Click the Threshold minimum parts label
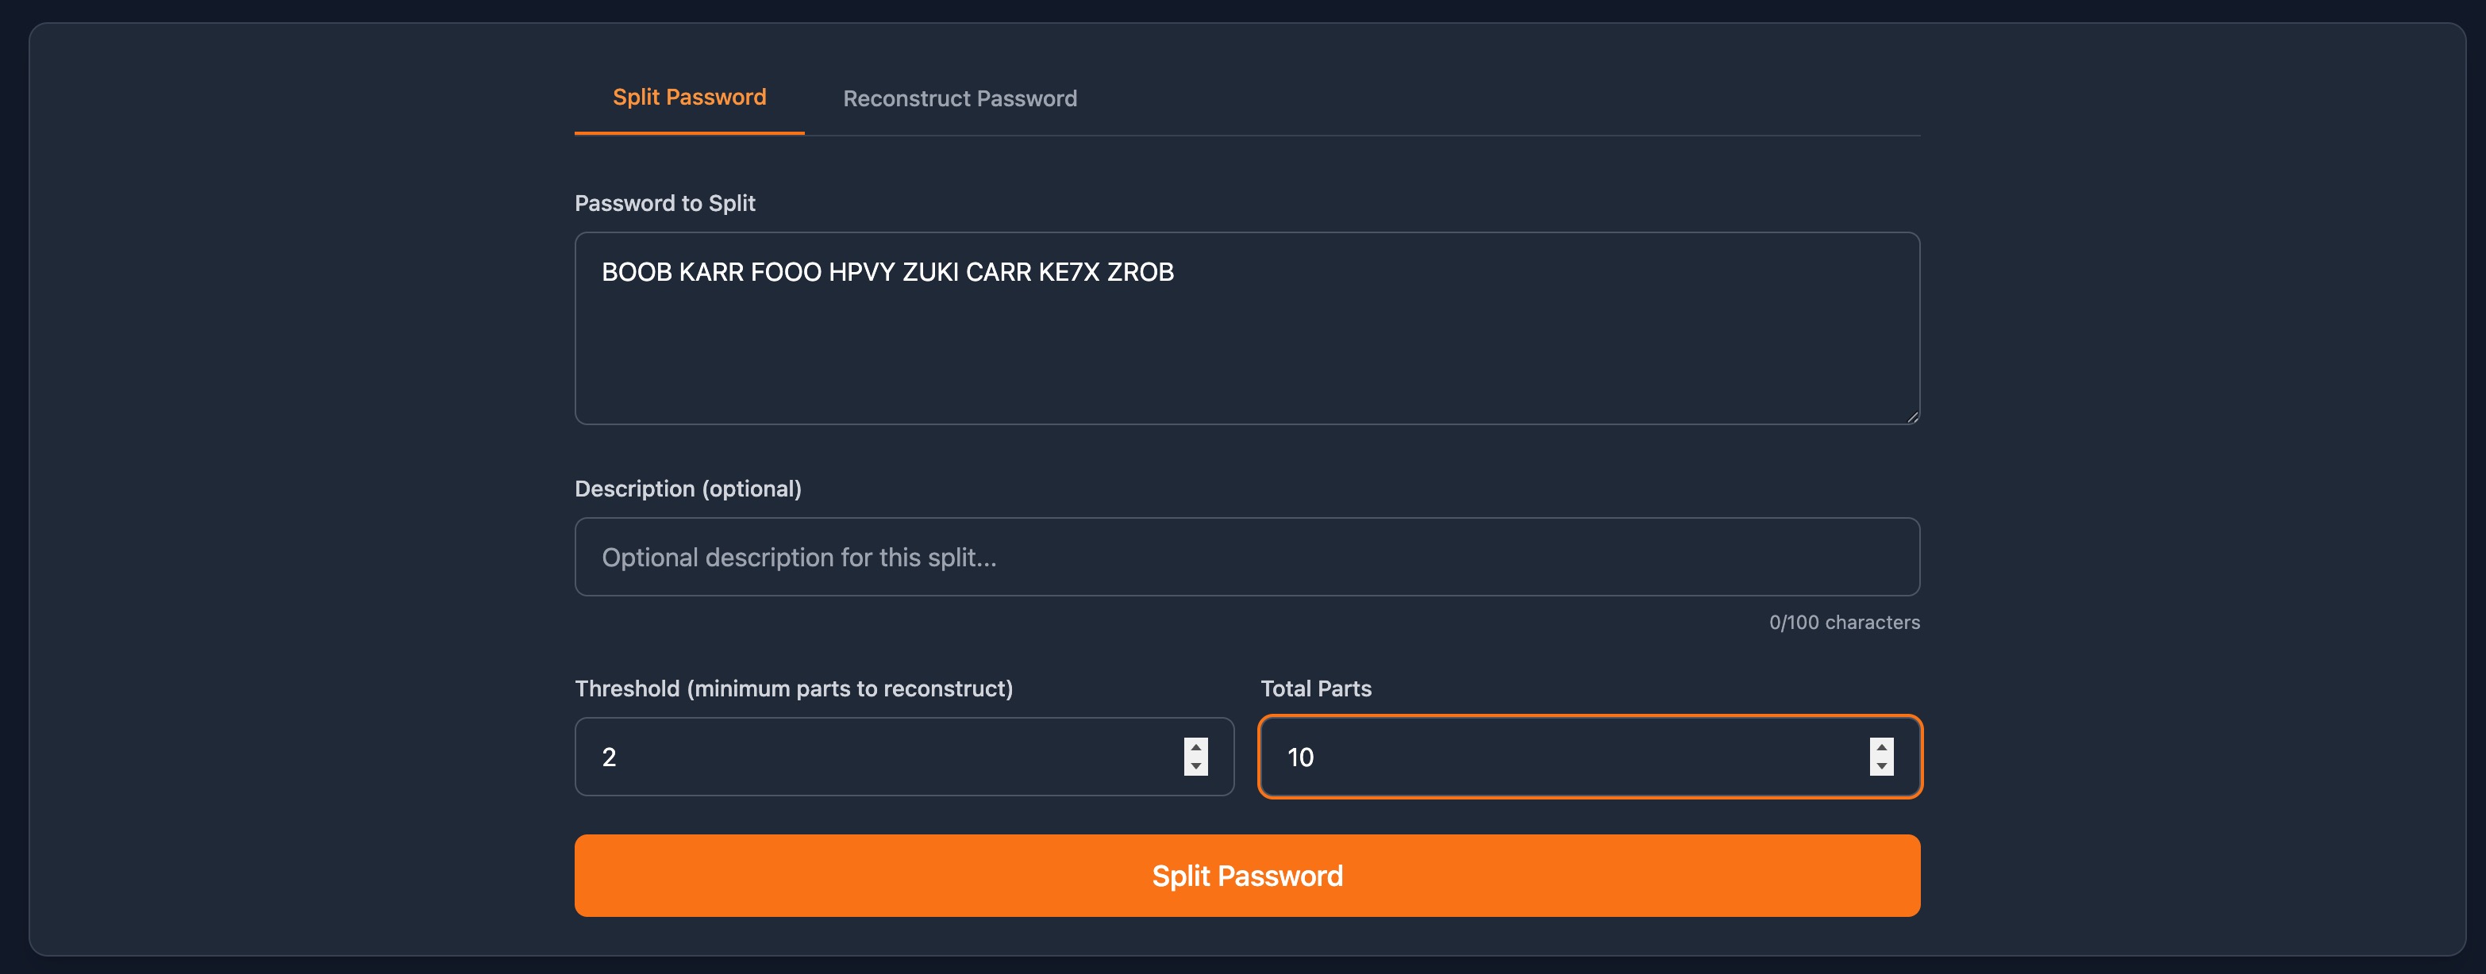Image resolution: width=2486 pixels, height=974 pixels. 793,688
